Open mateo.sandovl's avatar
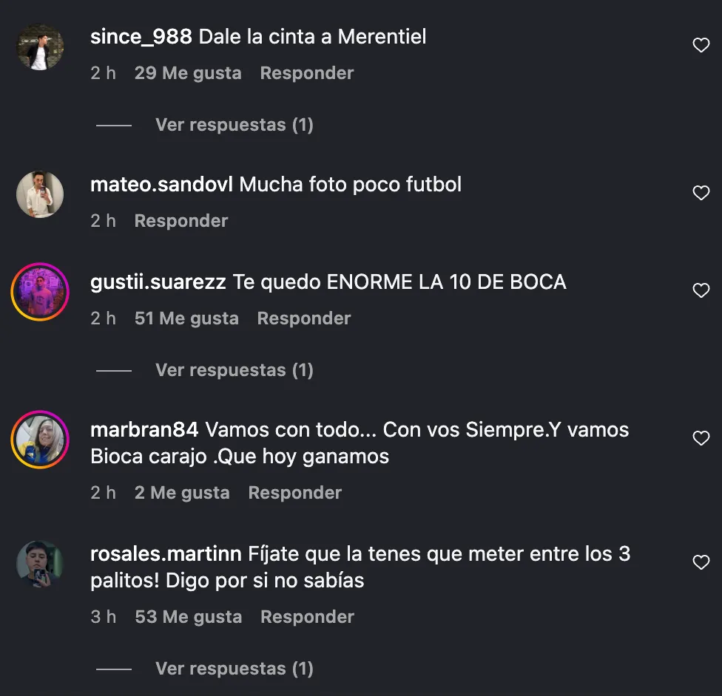The height and width of the screenshot is (696, 722). pos(40,194)
